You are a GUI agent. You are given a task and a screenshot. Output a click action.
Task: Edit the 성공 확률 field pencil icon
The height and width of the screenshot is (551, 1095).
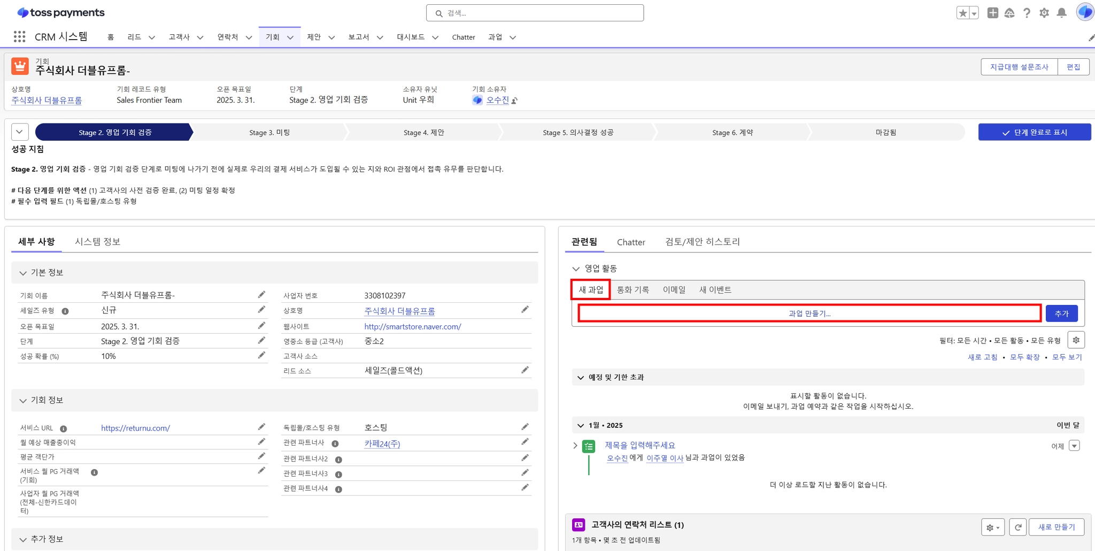[x=261, y=356]
